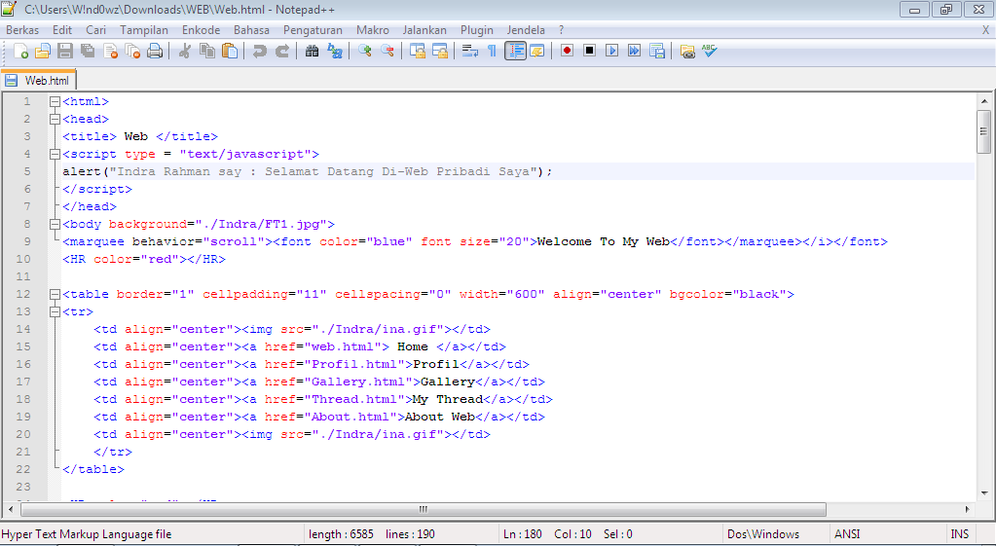Toggle synchronize horizontal scrolling icon

tap(439, 51)
